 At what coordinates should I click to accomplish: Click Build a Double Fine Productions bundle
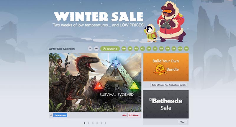coord(169,85)
